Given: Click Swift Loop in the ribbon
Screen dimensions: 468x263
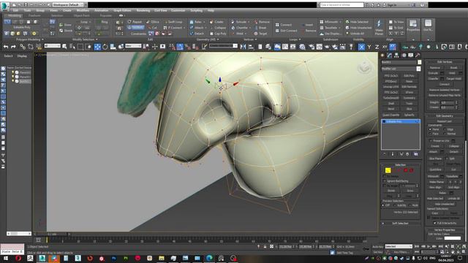Looking at the screenshot, I should pos(174,22).
